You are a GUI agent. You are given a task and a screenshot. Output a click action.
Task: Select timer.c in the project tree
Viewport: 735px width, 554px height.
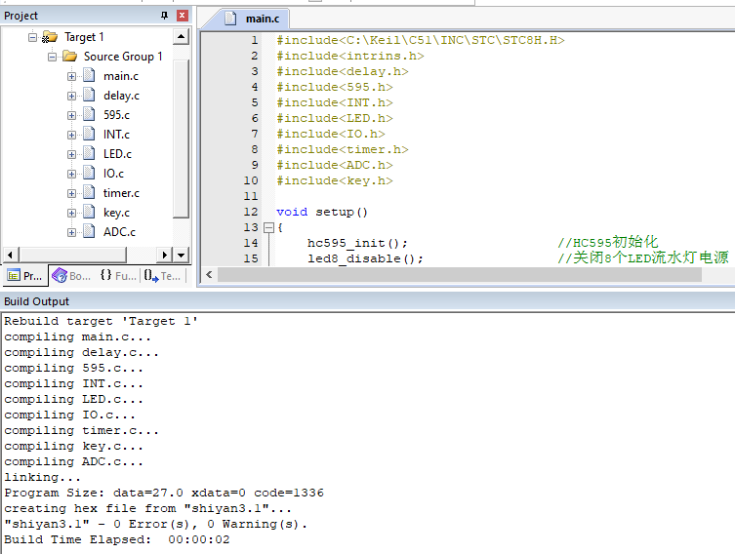(121, 193)
